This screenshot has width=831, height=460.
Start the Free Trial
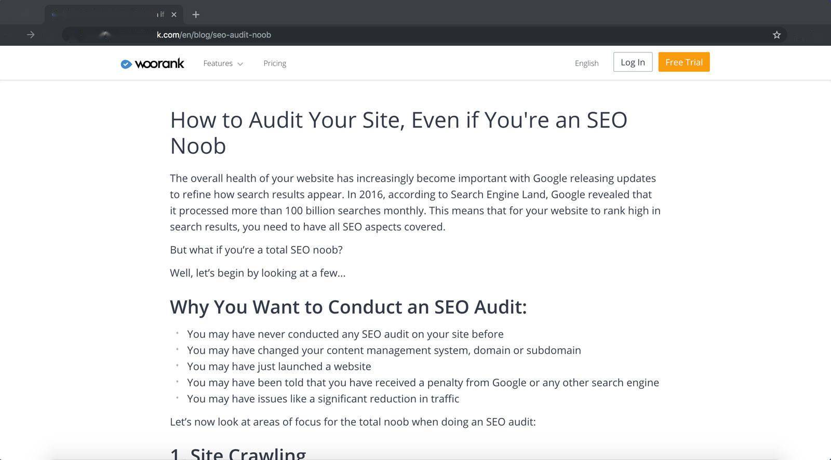pos(683,62)
